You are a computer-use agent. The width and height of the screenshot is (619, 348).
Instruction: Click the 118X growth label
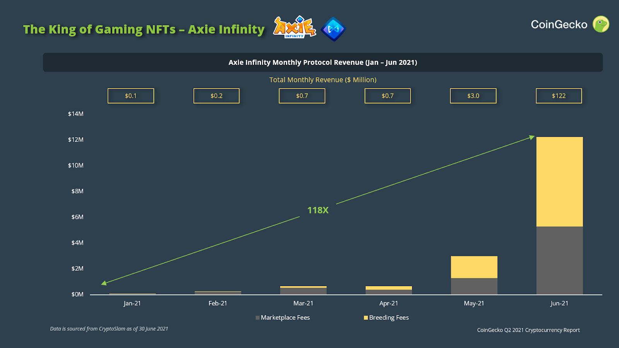click(x=318, y=210)
